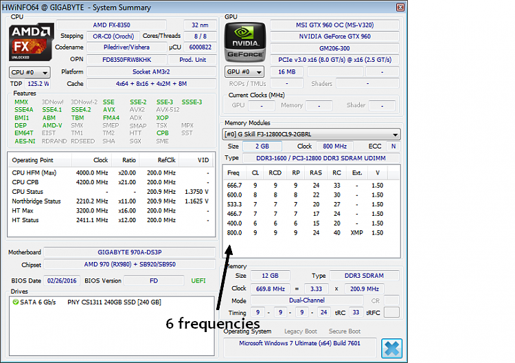Select the HT Status row

click(111, 220)
